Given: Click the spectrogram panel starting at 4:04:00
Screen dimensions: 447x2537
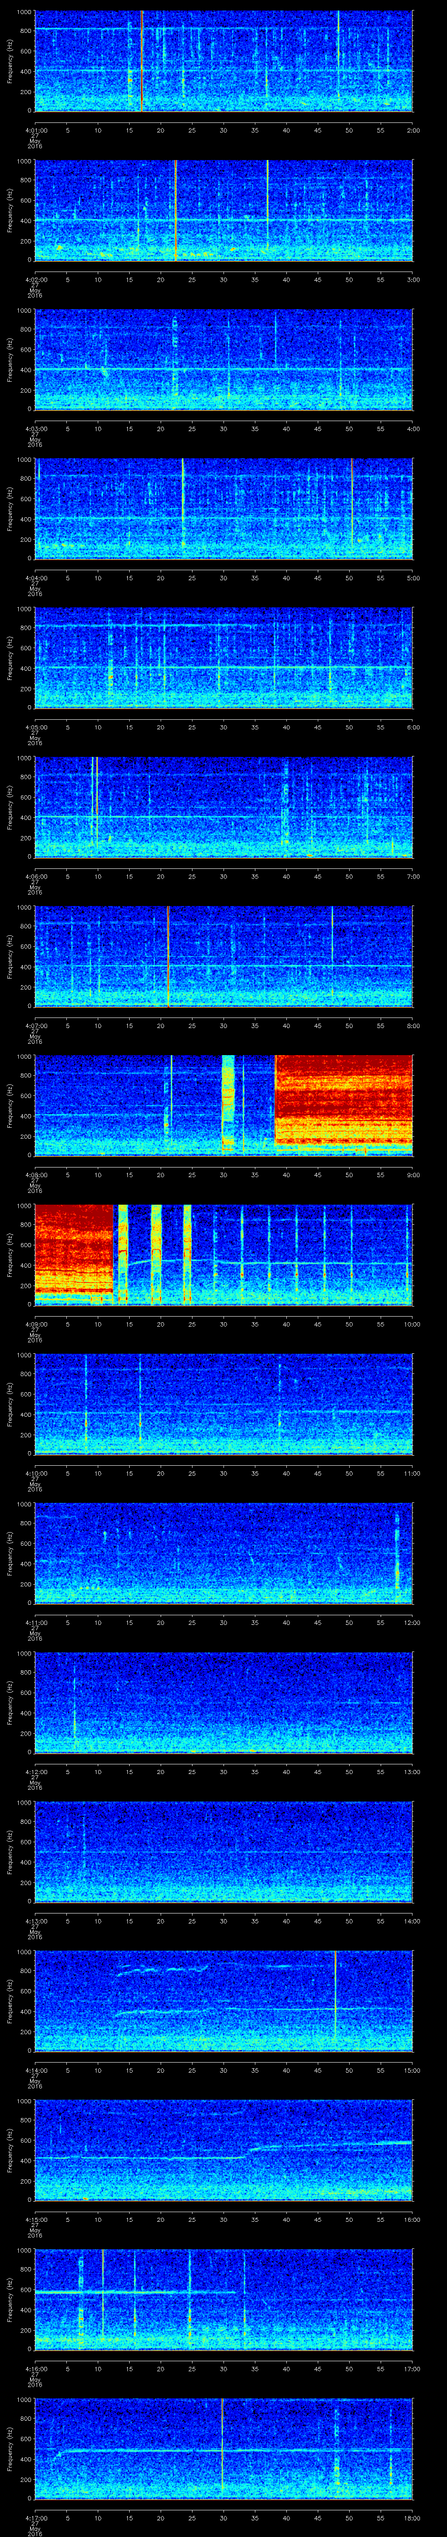Looking at the screenshot, I should click(224, 509).
